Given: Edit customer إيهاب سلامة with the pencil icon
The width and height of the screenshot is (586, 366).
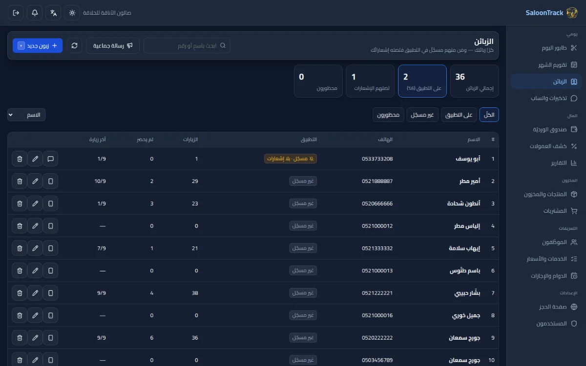Looking at the screenshot, I should (35, 248).
